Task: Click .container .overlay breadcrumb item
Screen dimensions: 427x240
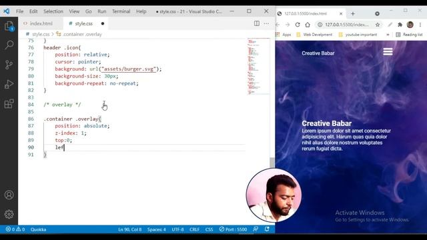Action: (82, 34)
